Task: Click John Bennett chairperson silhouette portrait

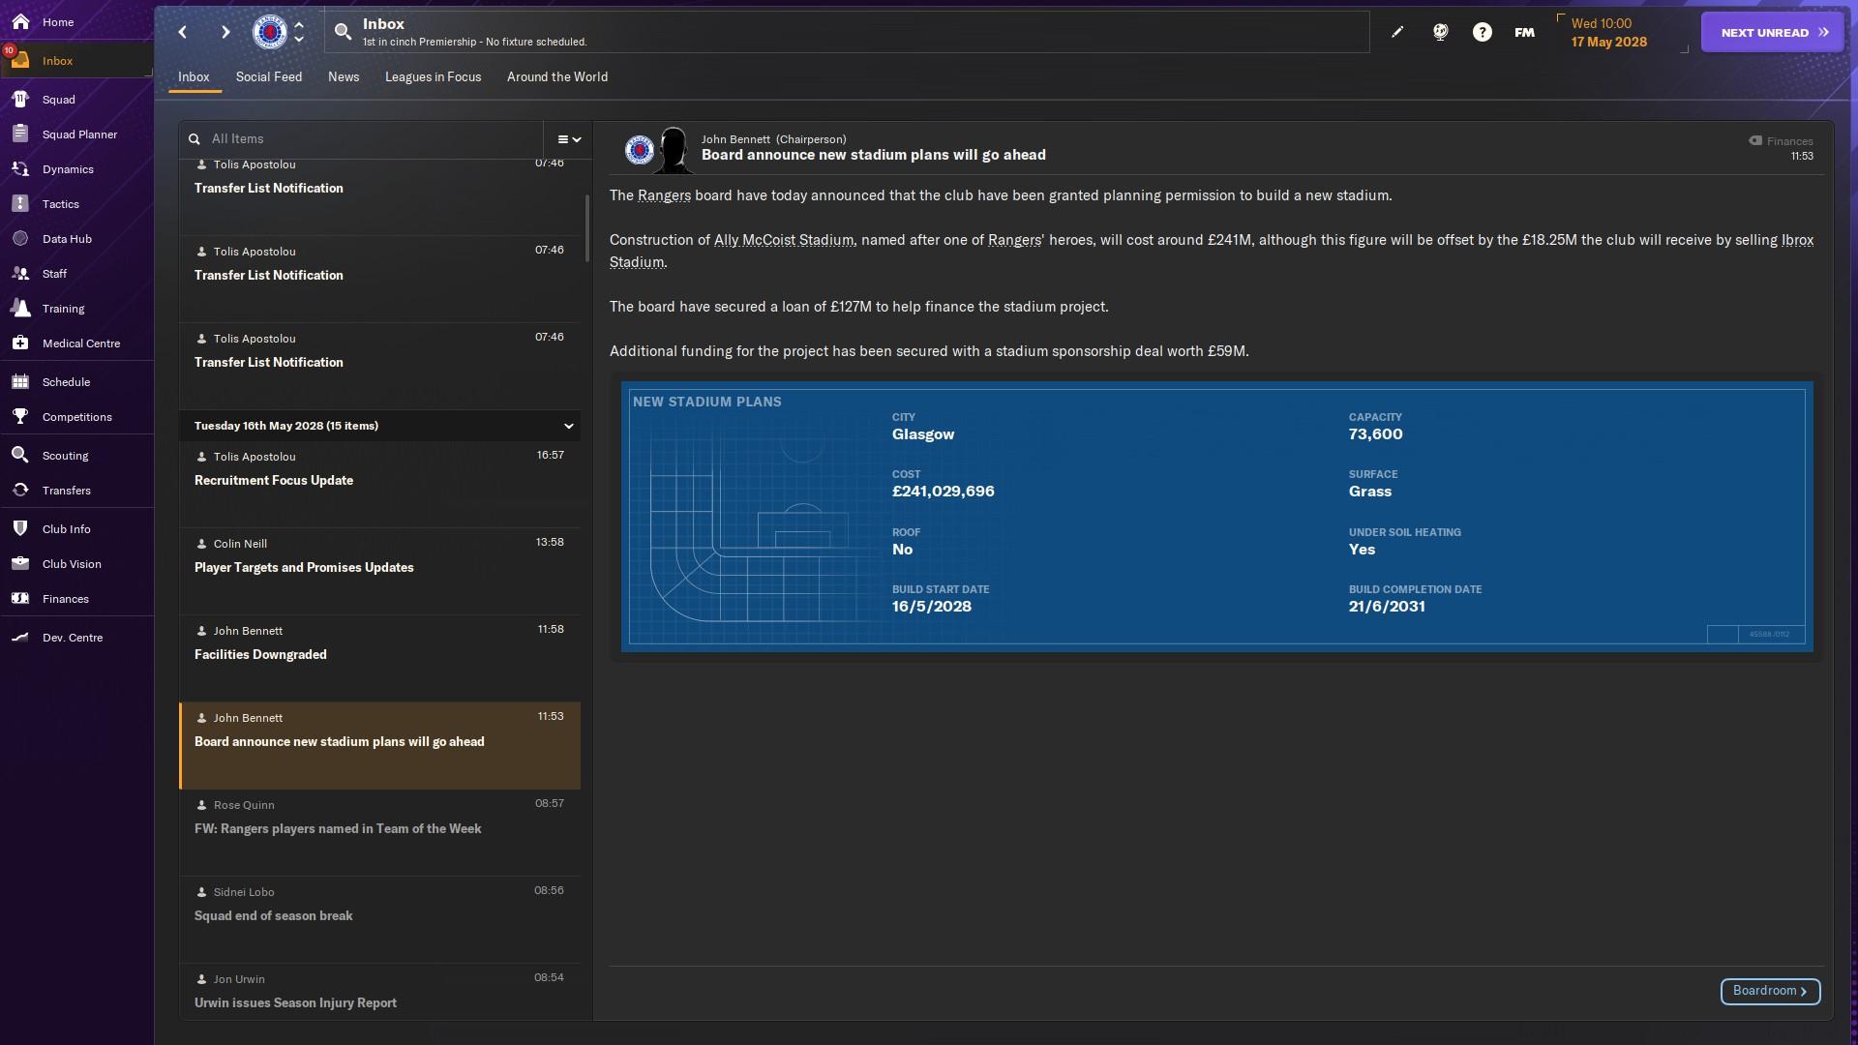Action: coord(674,150)
